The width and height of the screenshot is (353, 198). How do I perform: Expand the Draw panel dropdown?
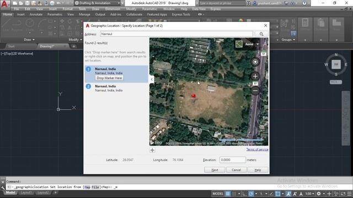click(x=29, y=40)
